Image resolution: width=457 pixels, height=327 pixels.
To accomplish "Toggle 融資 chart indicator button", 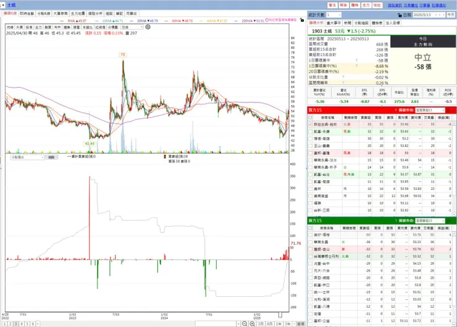I will point(48,27).
